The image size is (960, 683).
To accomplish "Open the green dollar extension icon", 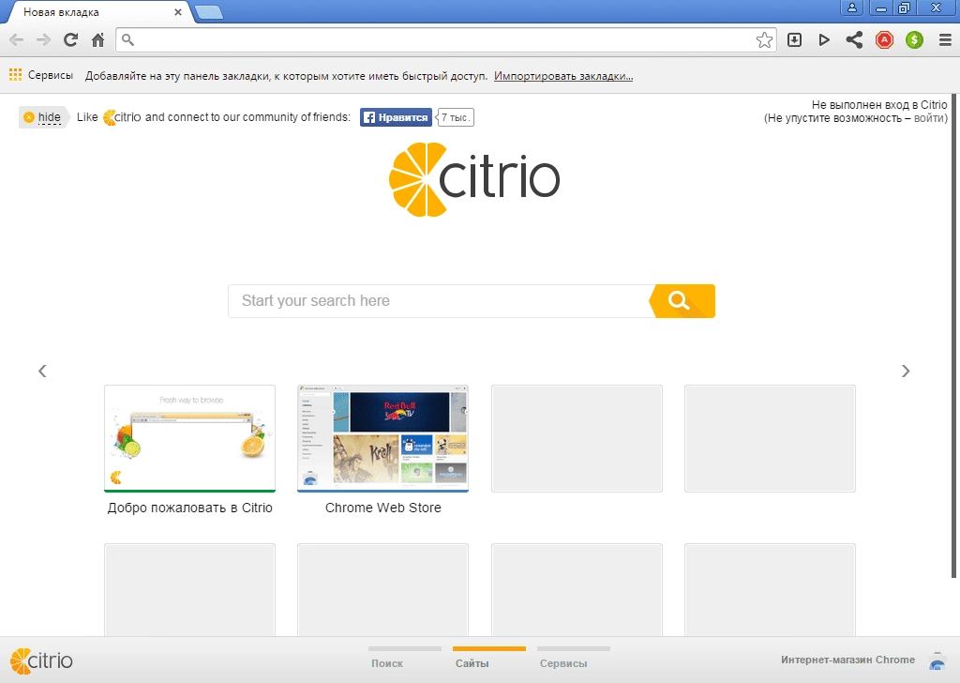I will tap(914, 40).
